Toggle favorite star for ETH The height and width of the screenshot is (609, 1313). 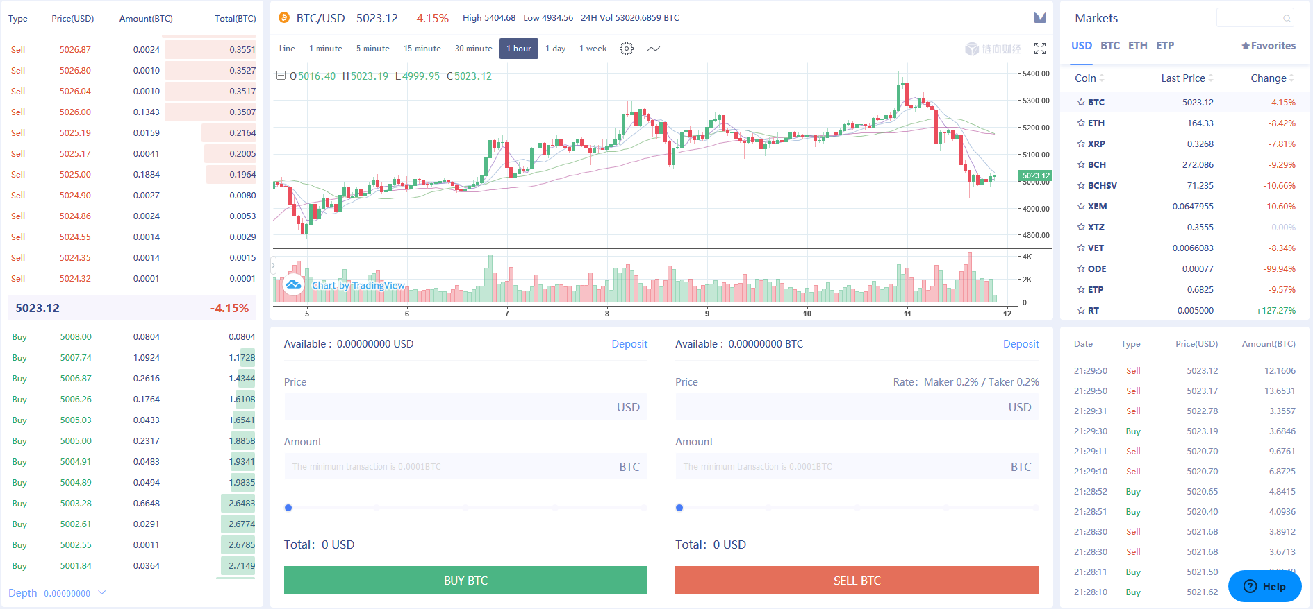1081,123
